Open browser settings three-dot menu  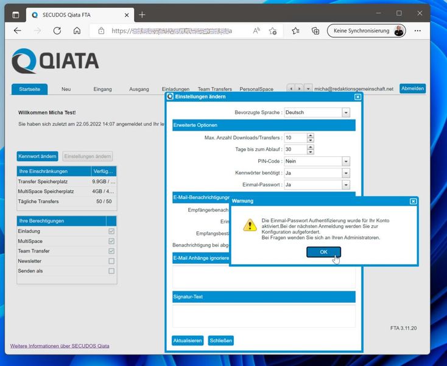pyautogui.click(x=417, y=30)
